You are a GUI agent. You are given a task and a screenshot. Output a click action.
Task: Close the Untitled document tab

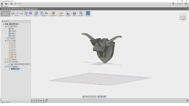(x=18, y=6)
